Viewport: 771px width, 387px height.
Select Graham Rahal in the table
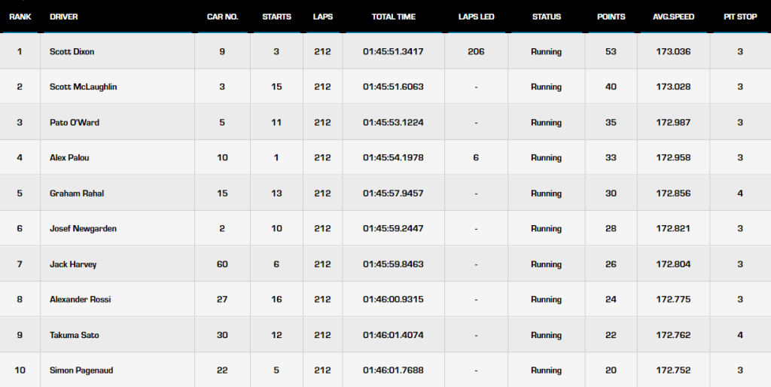[x=77, y=193]
